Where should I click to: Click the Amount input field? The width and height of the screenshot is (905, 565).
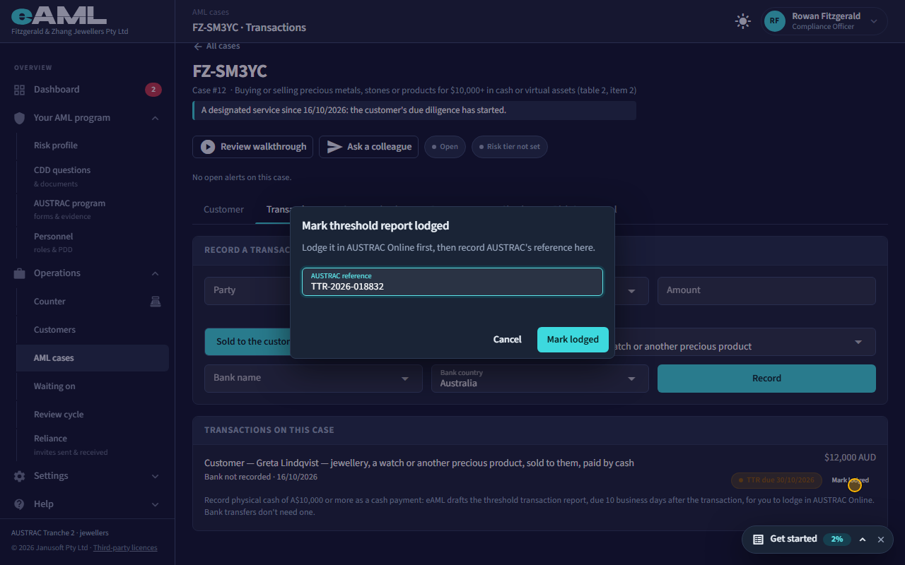tap(766, 291)
